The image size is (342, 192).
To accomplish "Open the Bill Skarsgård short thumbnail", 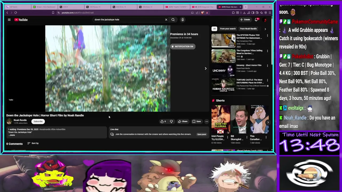I will (x=240, y=119).
